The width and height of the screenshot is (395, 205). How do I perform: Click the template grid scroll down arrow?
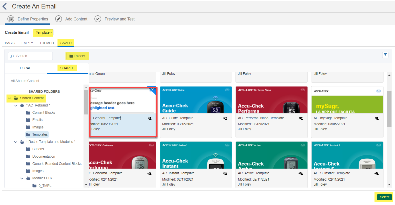coord(389,185)
